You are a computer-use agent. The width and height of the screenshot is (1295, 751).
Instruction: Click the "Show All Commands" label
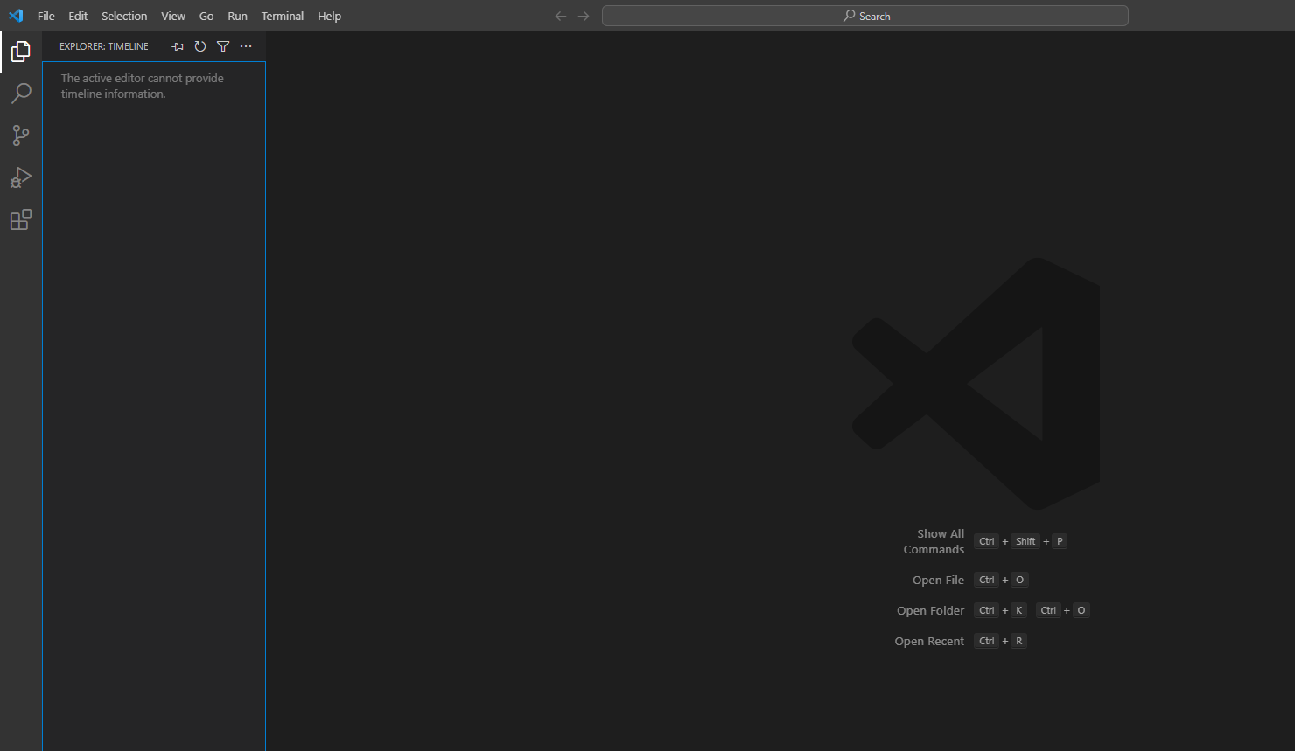point(934,541)
